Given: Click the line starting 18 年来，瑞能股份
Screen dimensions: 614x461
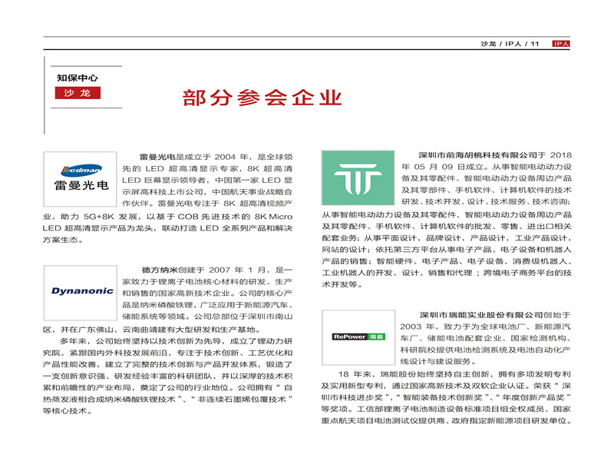Looking at the screenshot, I should pyautogui.click(x=454, y=374).
